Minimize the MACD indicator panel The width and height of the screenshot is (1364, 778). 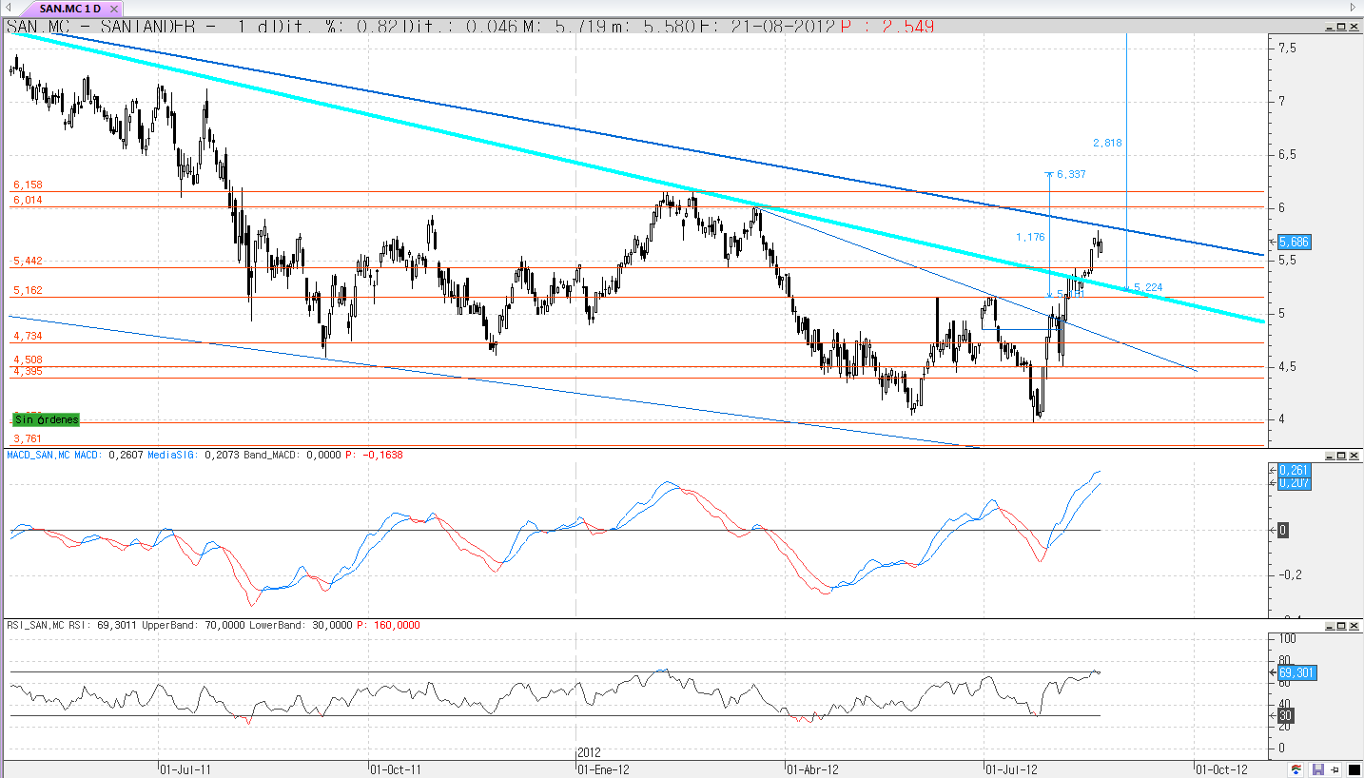[x=1331, y=457]
